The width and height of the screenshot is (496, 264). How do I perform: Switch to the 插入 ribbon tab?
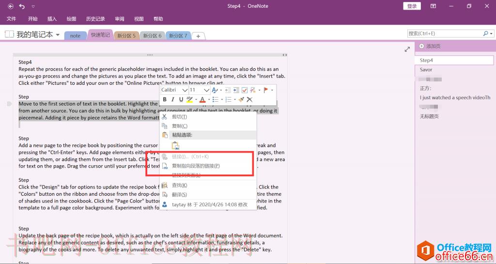click(x=52, y=19)
